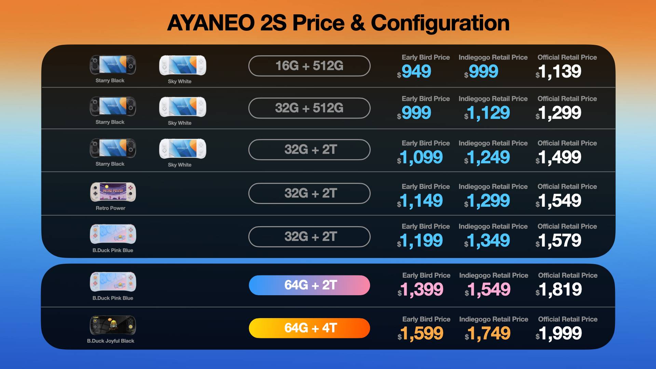Viewport: 656px width, 369px height.
Task: Select the Retro Power handheld image
Action: (x=113, y=192)
